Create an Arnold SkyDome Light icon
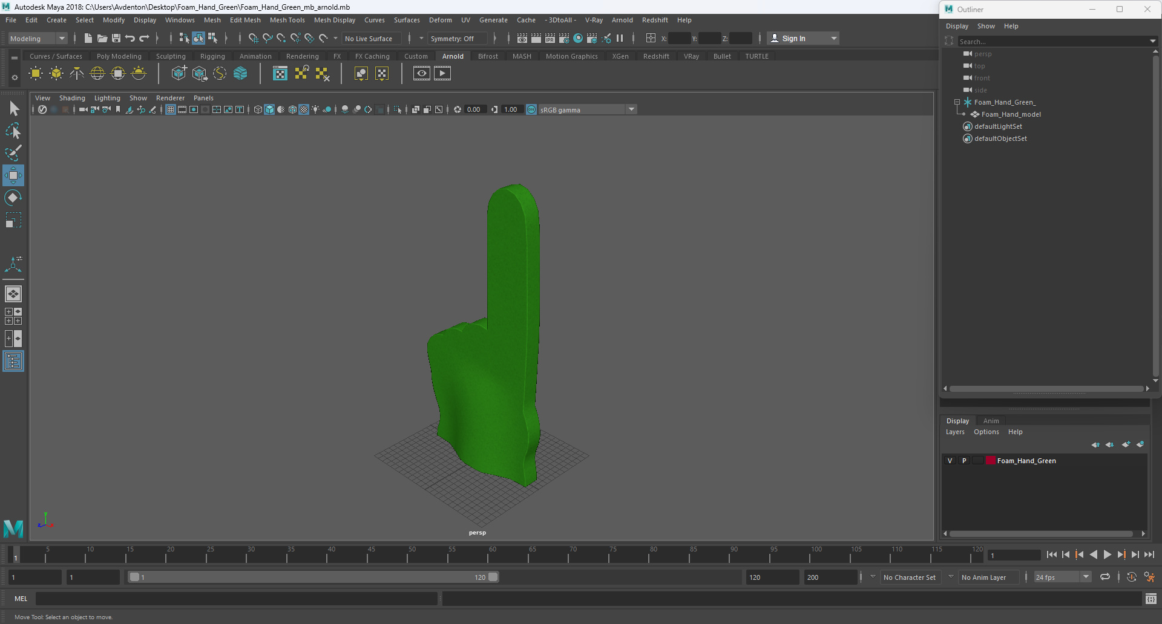Screen dimensions: 1162x624 [x=97, y=74]
